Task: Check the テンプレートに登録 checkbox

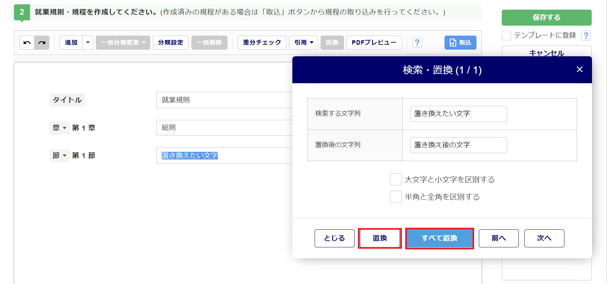Action: pos(506,35)
